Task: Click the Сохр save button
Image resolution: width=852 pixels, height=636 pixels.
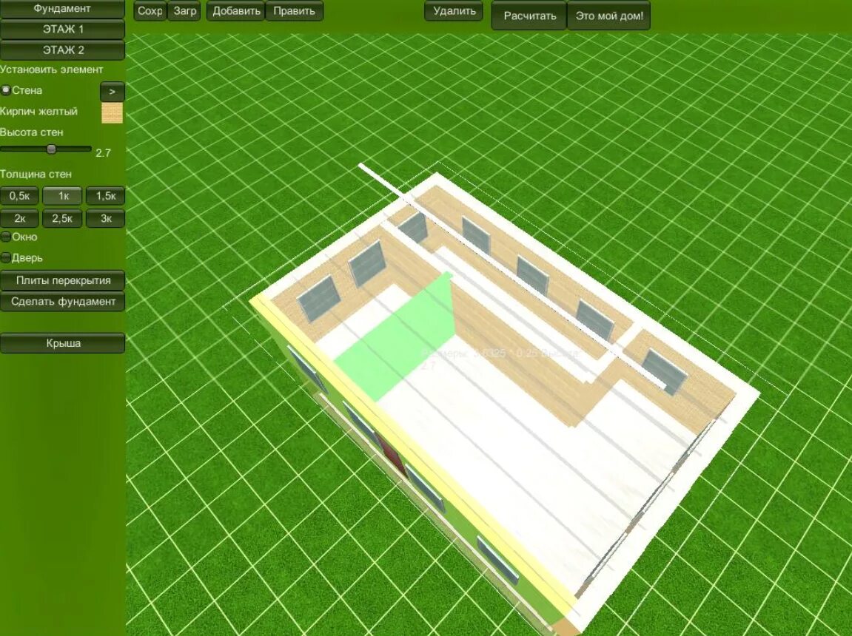Action: tap(150, 11)
